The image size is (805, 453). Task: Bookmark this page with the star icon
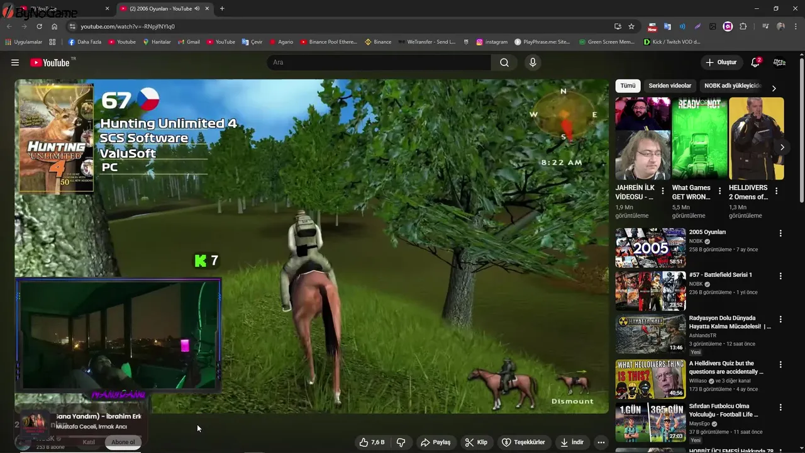pos(631,26)
